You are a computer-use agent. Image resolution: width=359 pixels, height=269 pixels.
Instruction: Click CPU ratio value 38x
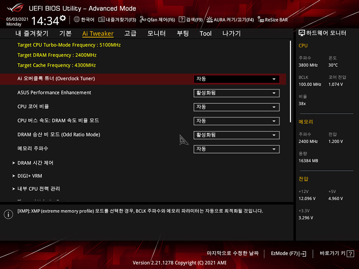coord(302,104)
